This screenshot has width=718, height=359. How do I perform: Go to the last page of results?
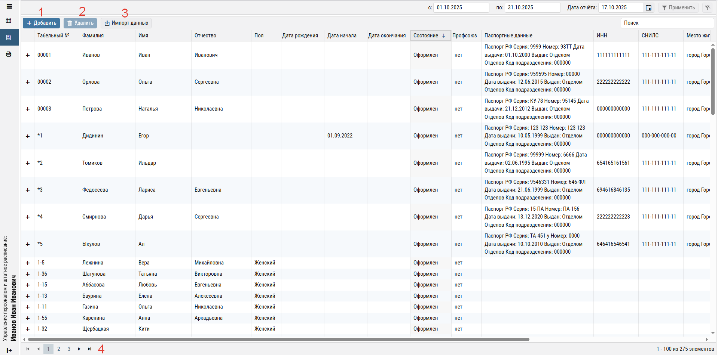pyautogui.click(x=89, y=349)
